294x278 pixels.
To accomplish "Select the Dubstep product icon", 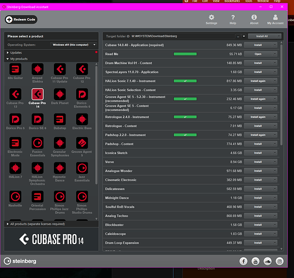I will (60, 120).
